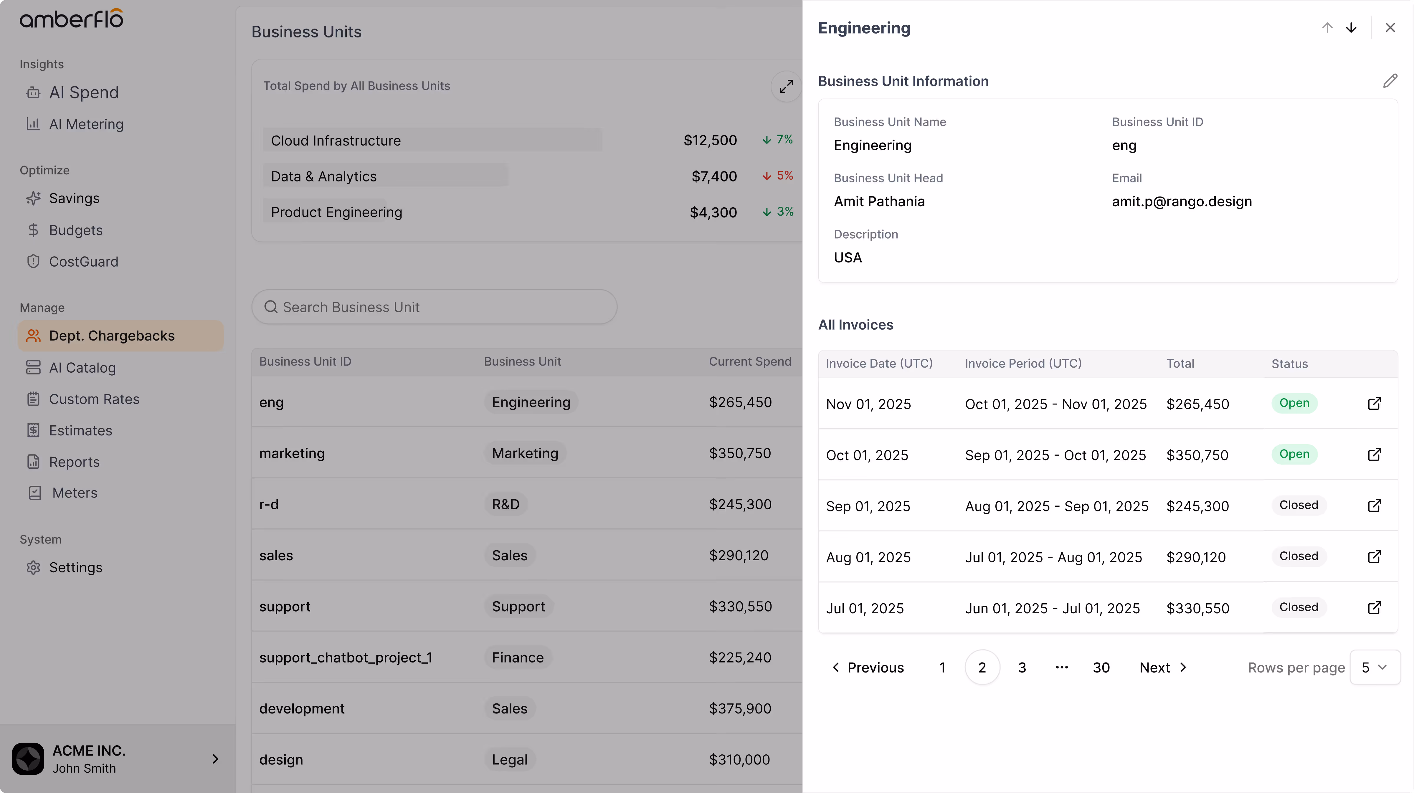The height and width of the screenshot is (793, 1414).
Task: Open the Oct 01, 2025 invoice external link
Action: coord(1374,455)
